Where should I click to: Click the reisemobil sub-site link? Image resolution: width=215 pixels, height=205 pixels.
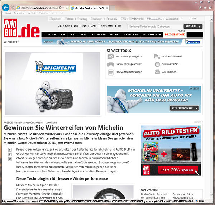pyautogui.click(x=137, y=19)
